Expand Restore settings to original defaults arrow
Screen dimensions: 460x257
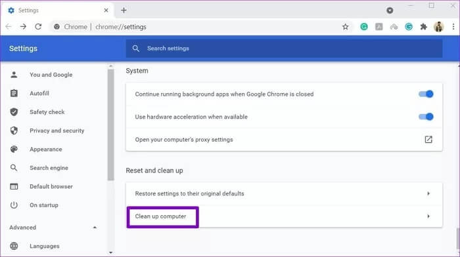click(428, 193)
